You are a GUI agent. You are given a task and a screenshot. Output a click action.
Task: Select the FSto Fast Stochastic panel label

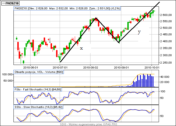point(37,89)
